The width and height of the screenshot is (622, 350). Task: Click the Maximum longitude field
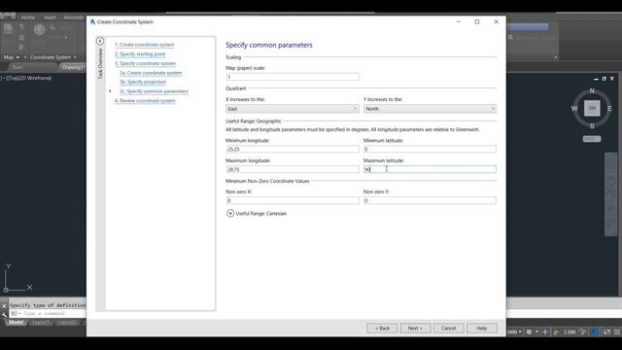coord(293,169)
